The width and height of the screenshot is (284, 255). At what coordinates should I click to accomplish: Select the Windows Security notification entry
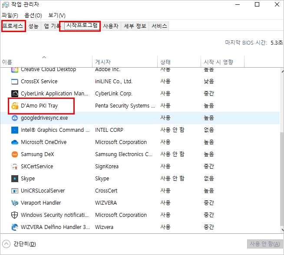click(55, 215)
